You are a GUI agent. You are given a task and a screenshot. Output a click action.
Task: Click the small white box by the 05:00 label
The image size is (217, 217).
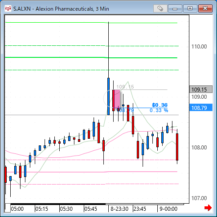point(8,208)
